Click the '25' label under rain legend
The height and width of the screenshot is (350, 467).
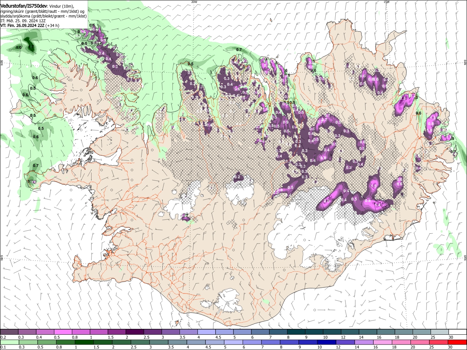coord(431,347)
